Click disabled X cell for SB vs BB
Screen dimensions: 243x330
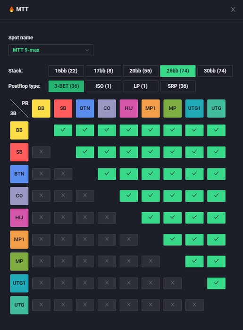click(41, 152)
